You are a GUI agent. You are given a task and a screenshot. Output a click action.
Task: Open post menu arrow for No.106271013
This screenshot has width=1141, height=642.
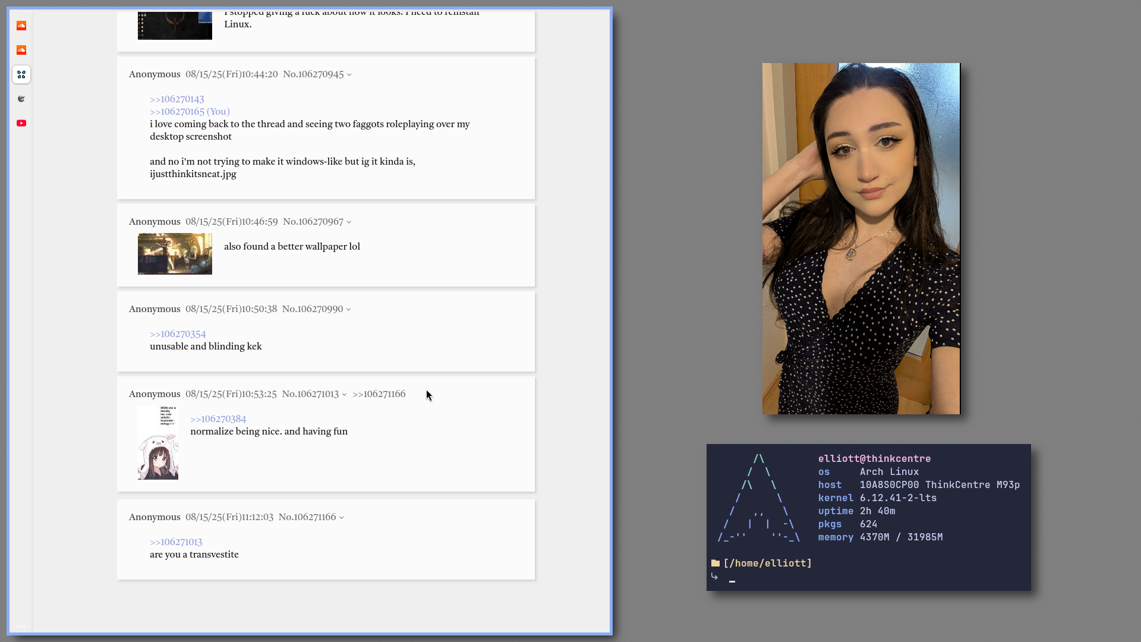pyautogui.click(x=344, y=395)
